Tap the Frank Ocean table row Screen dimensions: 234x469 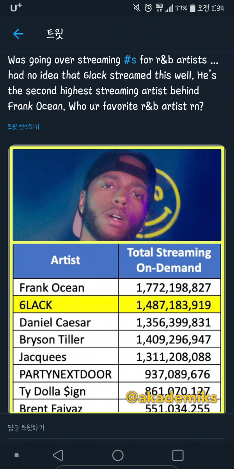(x=117, y=288)
